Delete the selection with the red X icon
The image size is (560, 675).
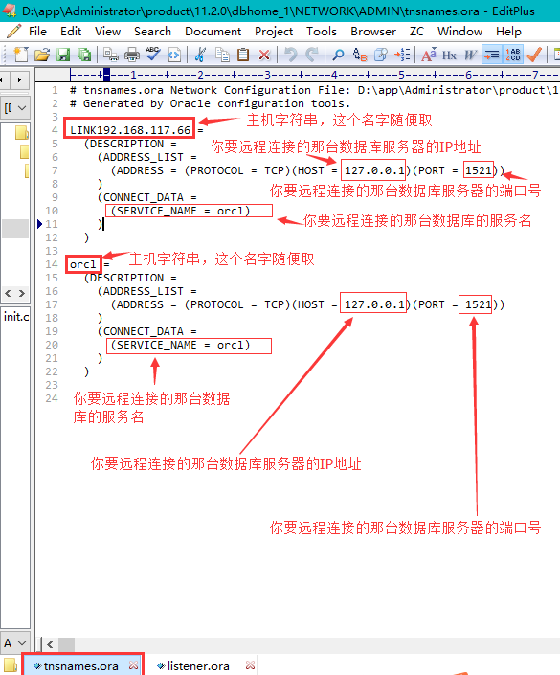(x=264, y=56)
